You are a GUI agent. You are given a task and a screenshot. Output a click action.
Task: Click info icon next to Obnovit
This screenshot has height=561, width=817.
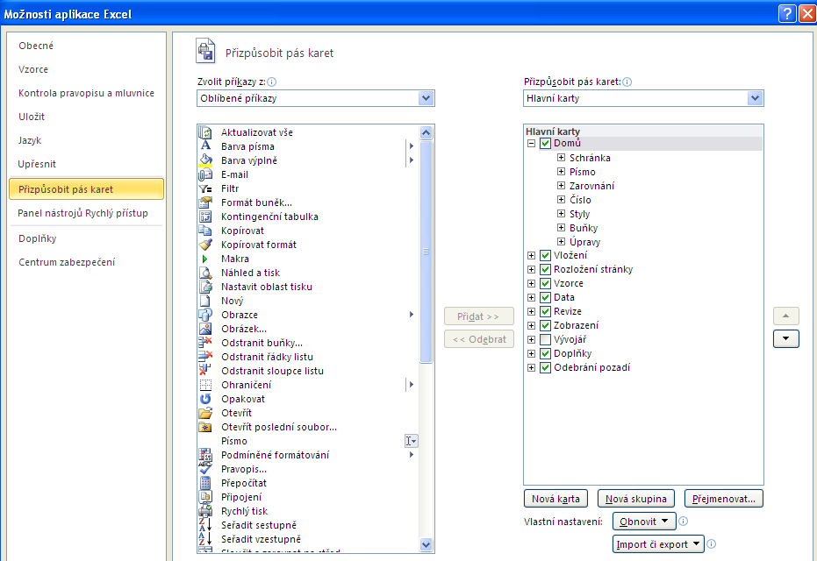click(x=683, y=521)
